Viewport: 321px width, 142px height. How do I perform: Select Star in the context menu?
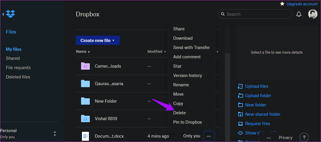(177, 66)
